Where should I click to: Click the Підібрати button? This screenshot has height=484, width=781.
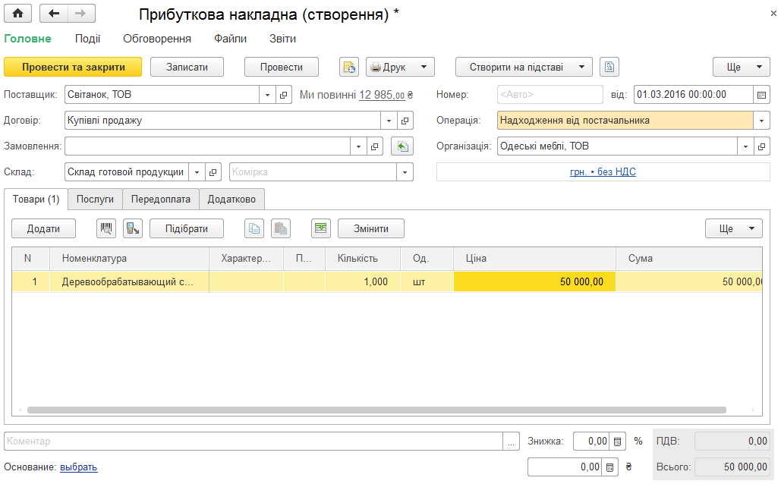click(x=187, y=228)
